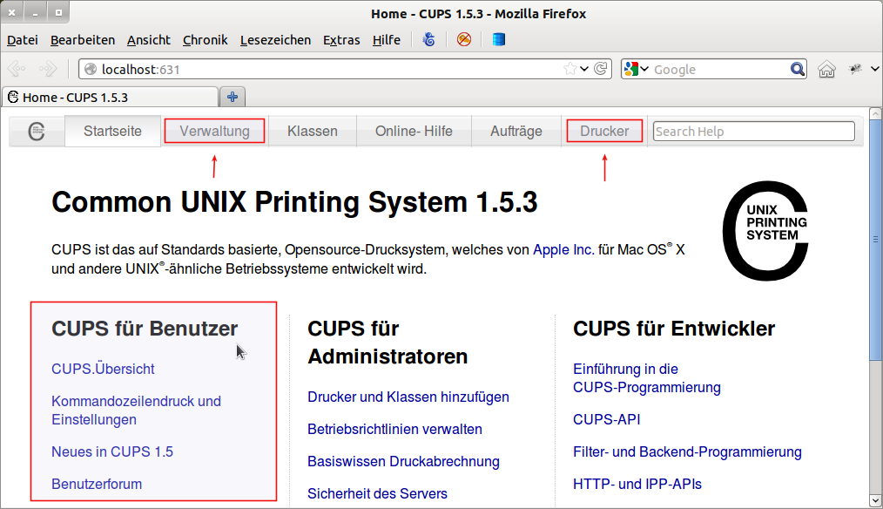
Task: Click the CUPS logo icon in navigation bar
Action: point(37,132)
